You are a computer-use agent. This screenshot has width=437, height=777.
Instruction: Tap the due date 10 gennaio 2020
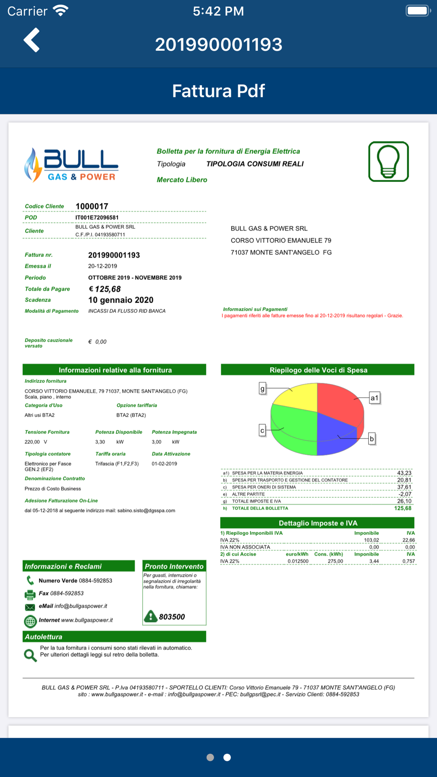[x=121, y=300]
